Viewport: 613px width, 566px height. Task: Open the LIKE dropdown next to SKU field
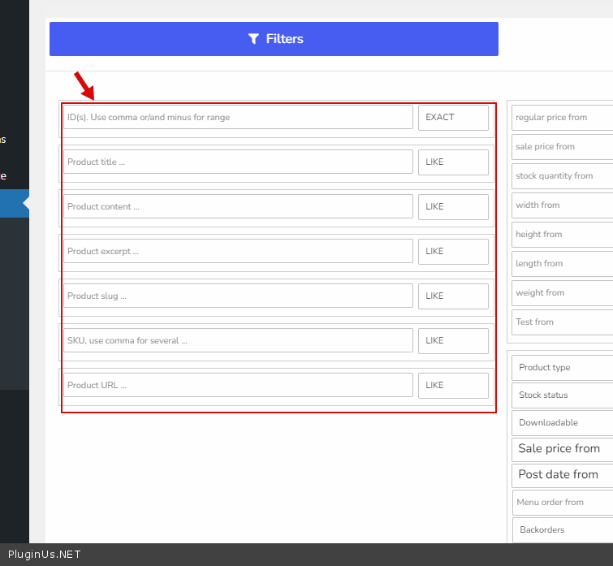453,340
